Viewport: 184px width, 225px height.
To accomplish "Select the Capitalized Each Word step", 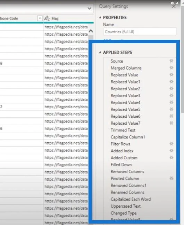I will pyautogui.click(x=131, y=199).
